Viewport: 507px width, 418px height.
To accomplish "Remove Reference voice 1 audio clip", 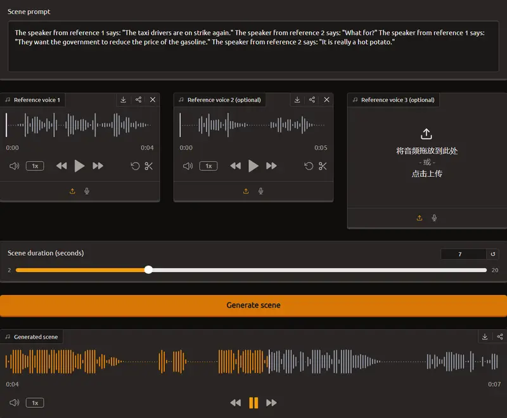I will (x=153, y=100).
